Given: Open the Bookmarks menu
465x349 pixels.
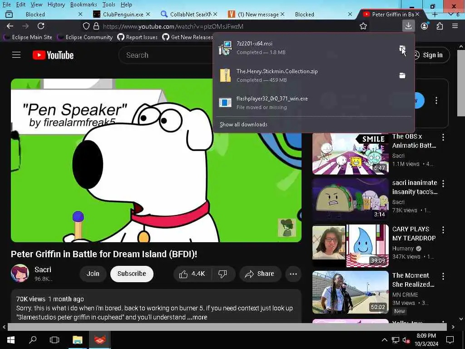Looking at the screenshot, I should (84, 5).
